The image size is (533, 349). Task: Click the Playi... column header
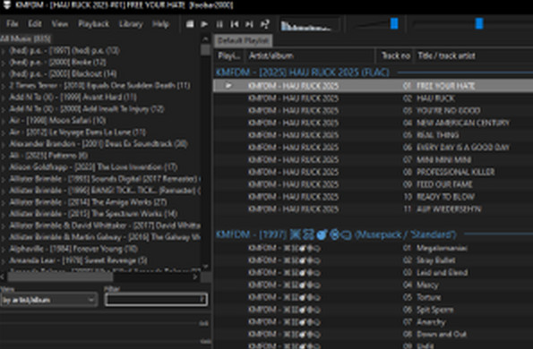229,55
